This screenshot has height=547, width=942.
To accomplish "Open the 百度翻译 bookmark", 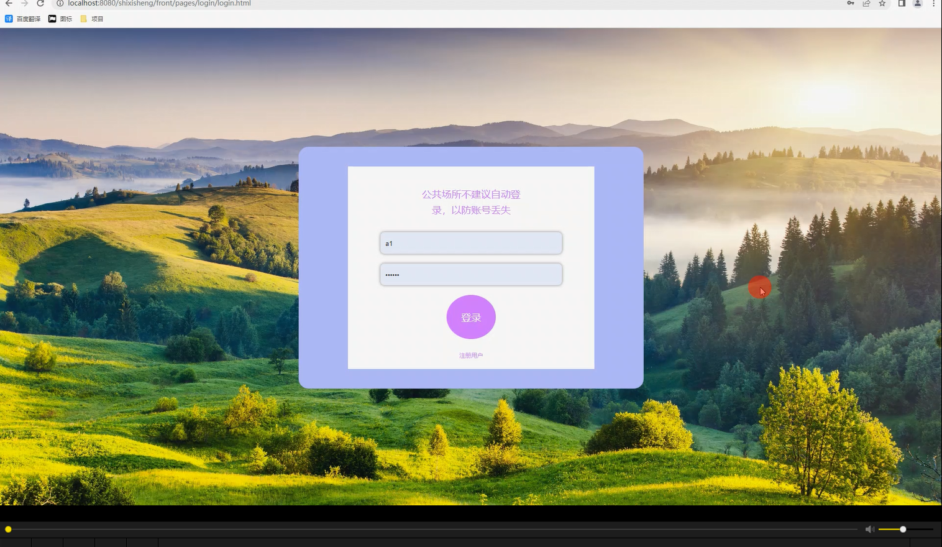I will pos(23,19).
